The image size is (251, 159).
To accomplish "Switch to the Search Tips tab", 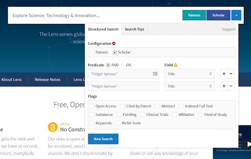I will (x=135, y=29).
